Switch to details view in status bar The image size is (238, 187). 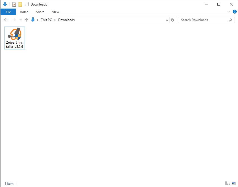(228, 183)
